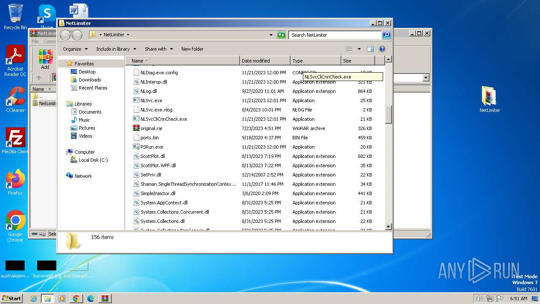Screen dimensions: 540x304
Task: Select the NLDiag.exe.config file
Action: point(159,73)
